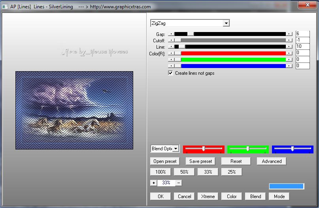Close the AP Lines dialog window
Image resolution: width=319 pixels, height=208 pixels.
click(307, 5)
